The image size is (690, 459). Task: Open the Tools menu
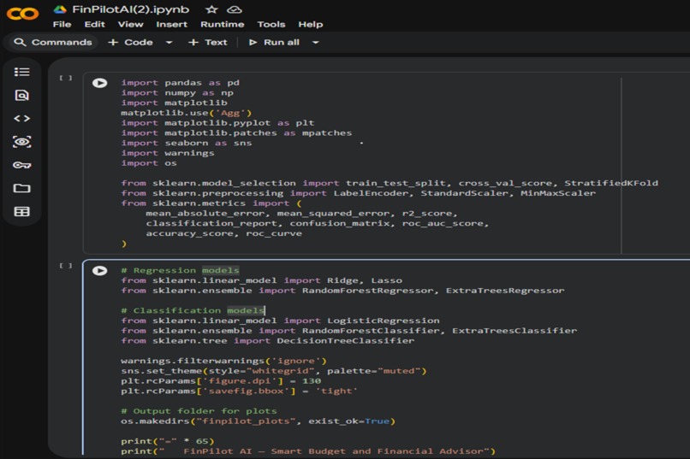pos(271,24)
